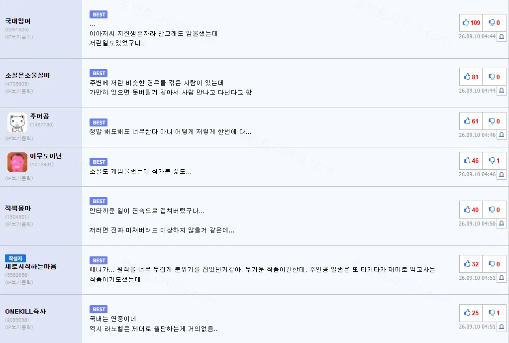
Task: Click the report bell on 적색몽마's comment
Action: 502,224
